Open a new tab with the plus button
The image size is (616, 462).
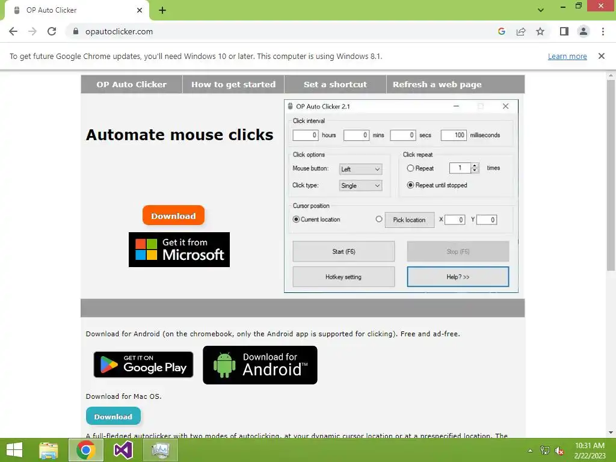pos(162,10)
